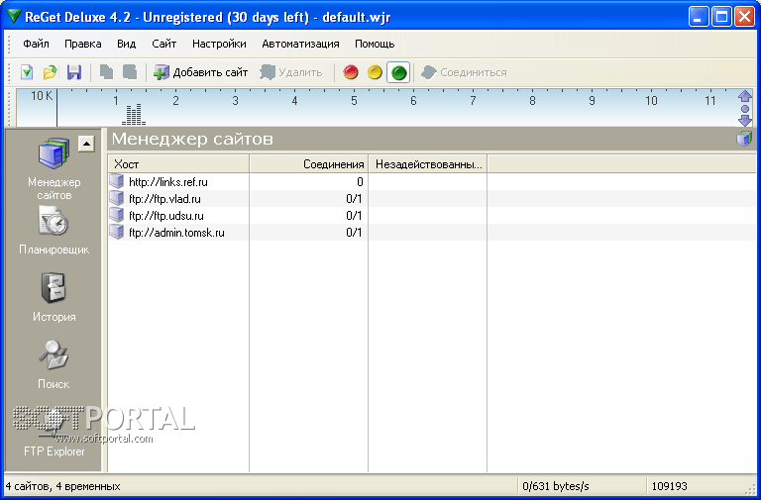Click the site icon beside ftp://ftp.udsu.ru
Image resolution: width=761 pixels, height=500 pixels.
tap(117, 215)
